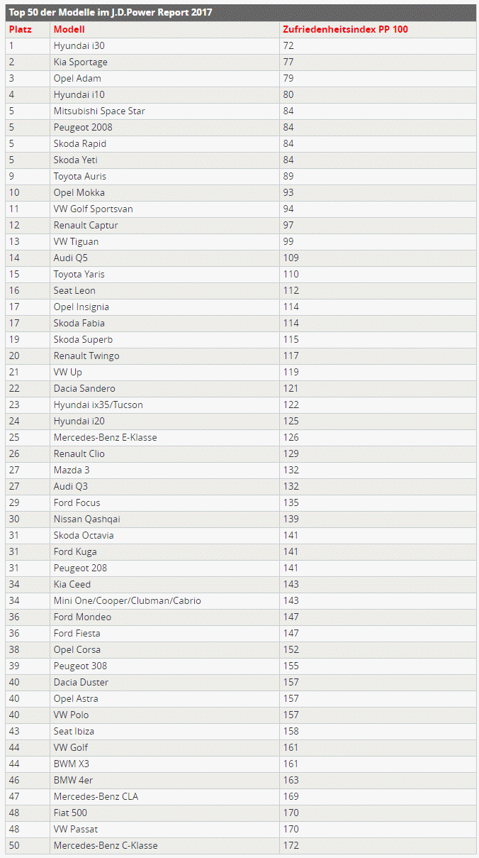The image size is (479, 858).
Task: Click the Nissan Qashqai model cell
Action: click(87, 519)
